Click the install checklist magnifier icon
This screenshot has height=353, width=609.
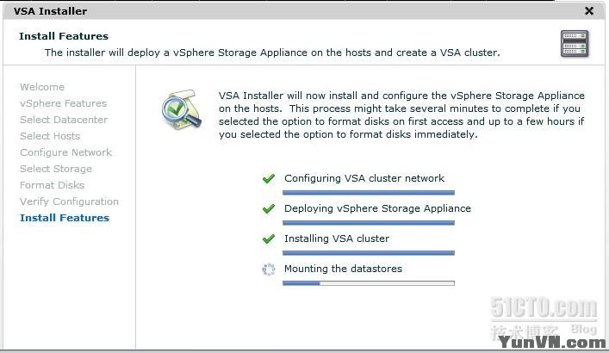182,112
